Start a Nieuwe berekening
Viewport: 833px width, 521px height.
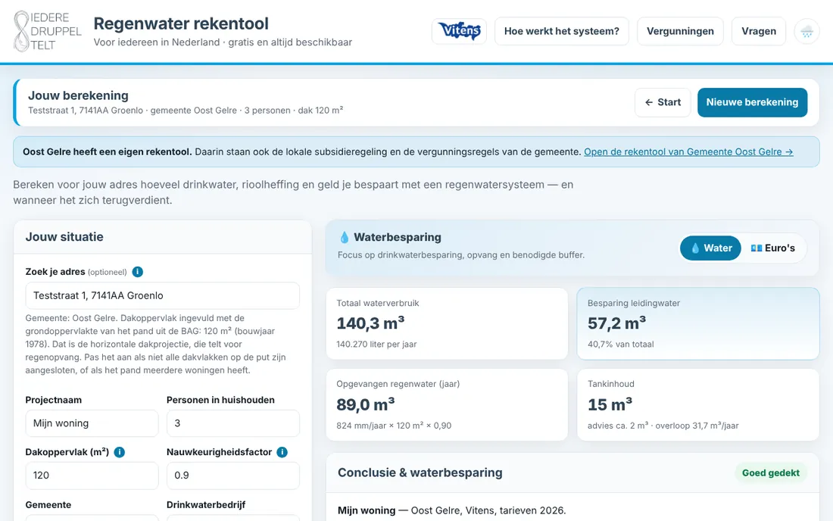(752, 102)
